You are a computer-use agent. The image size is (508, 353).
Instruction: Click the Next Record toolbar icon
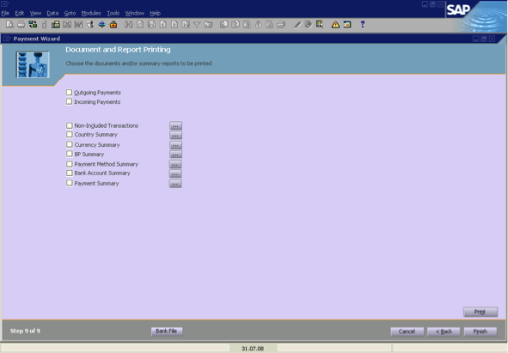[174, 24]
